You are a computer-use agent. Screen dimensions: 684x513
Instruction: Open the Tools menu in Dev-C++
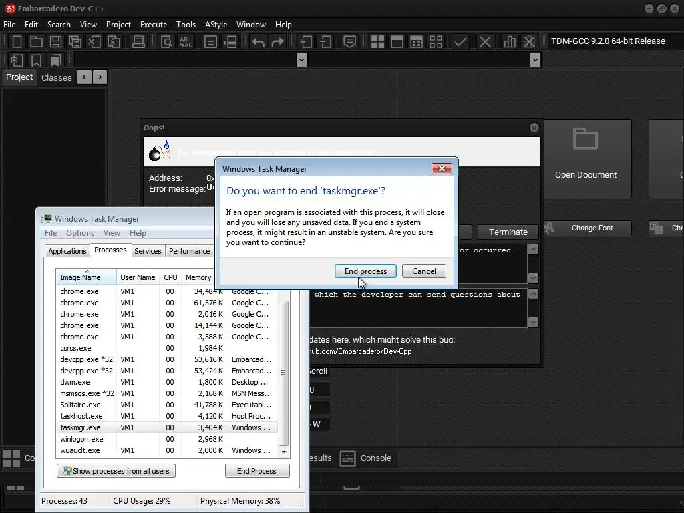(186, 25)
